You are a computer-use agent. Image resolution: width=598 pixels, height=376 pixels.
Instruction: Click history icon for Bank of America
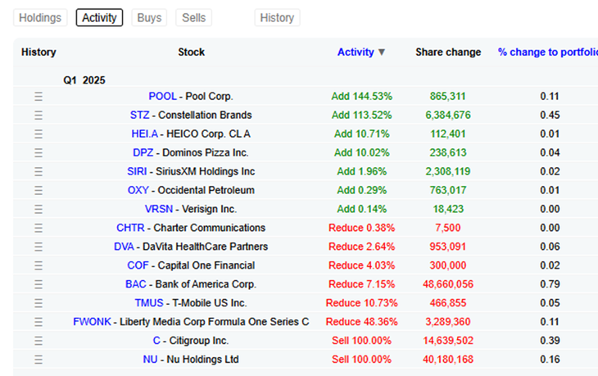point(38,284)
